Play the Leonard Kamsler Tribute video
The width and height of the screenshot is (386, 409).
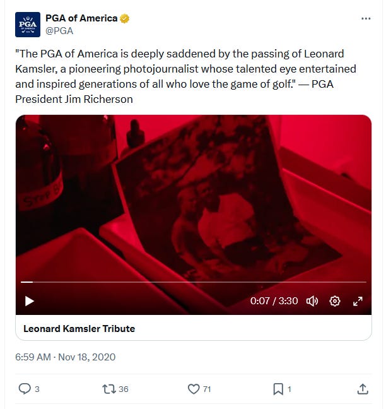(30, 301)
